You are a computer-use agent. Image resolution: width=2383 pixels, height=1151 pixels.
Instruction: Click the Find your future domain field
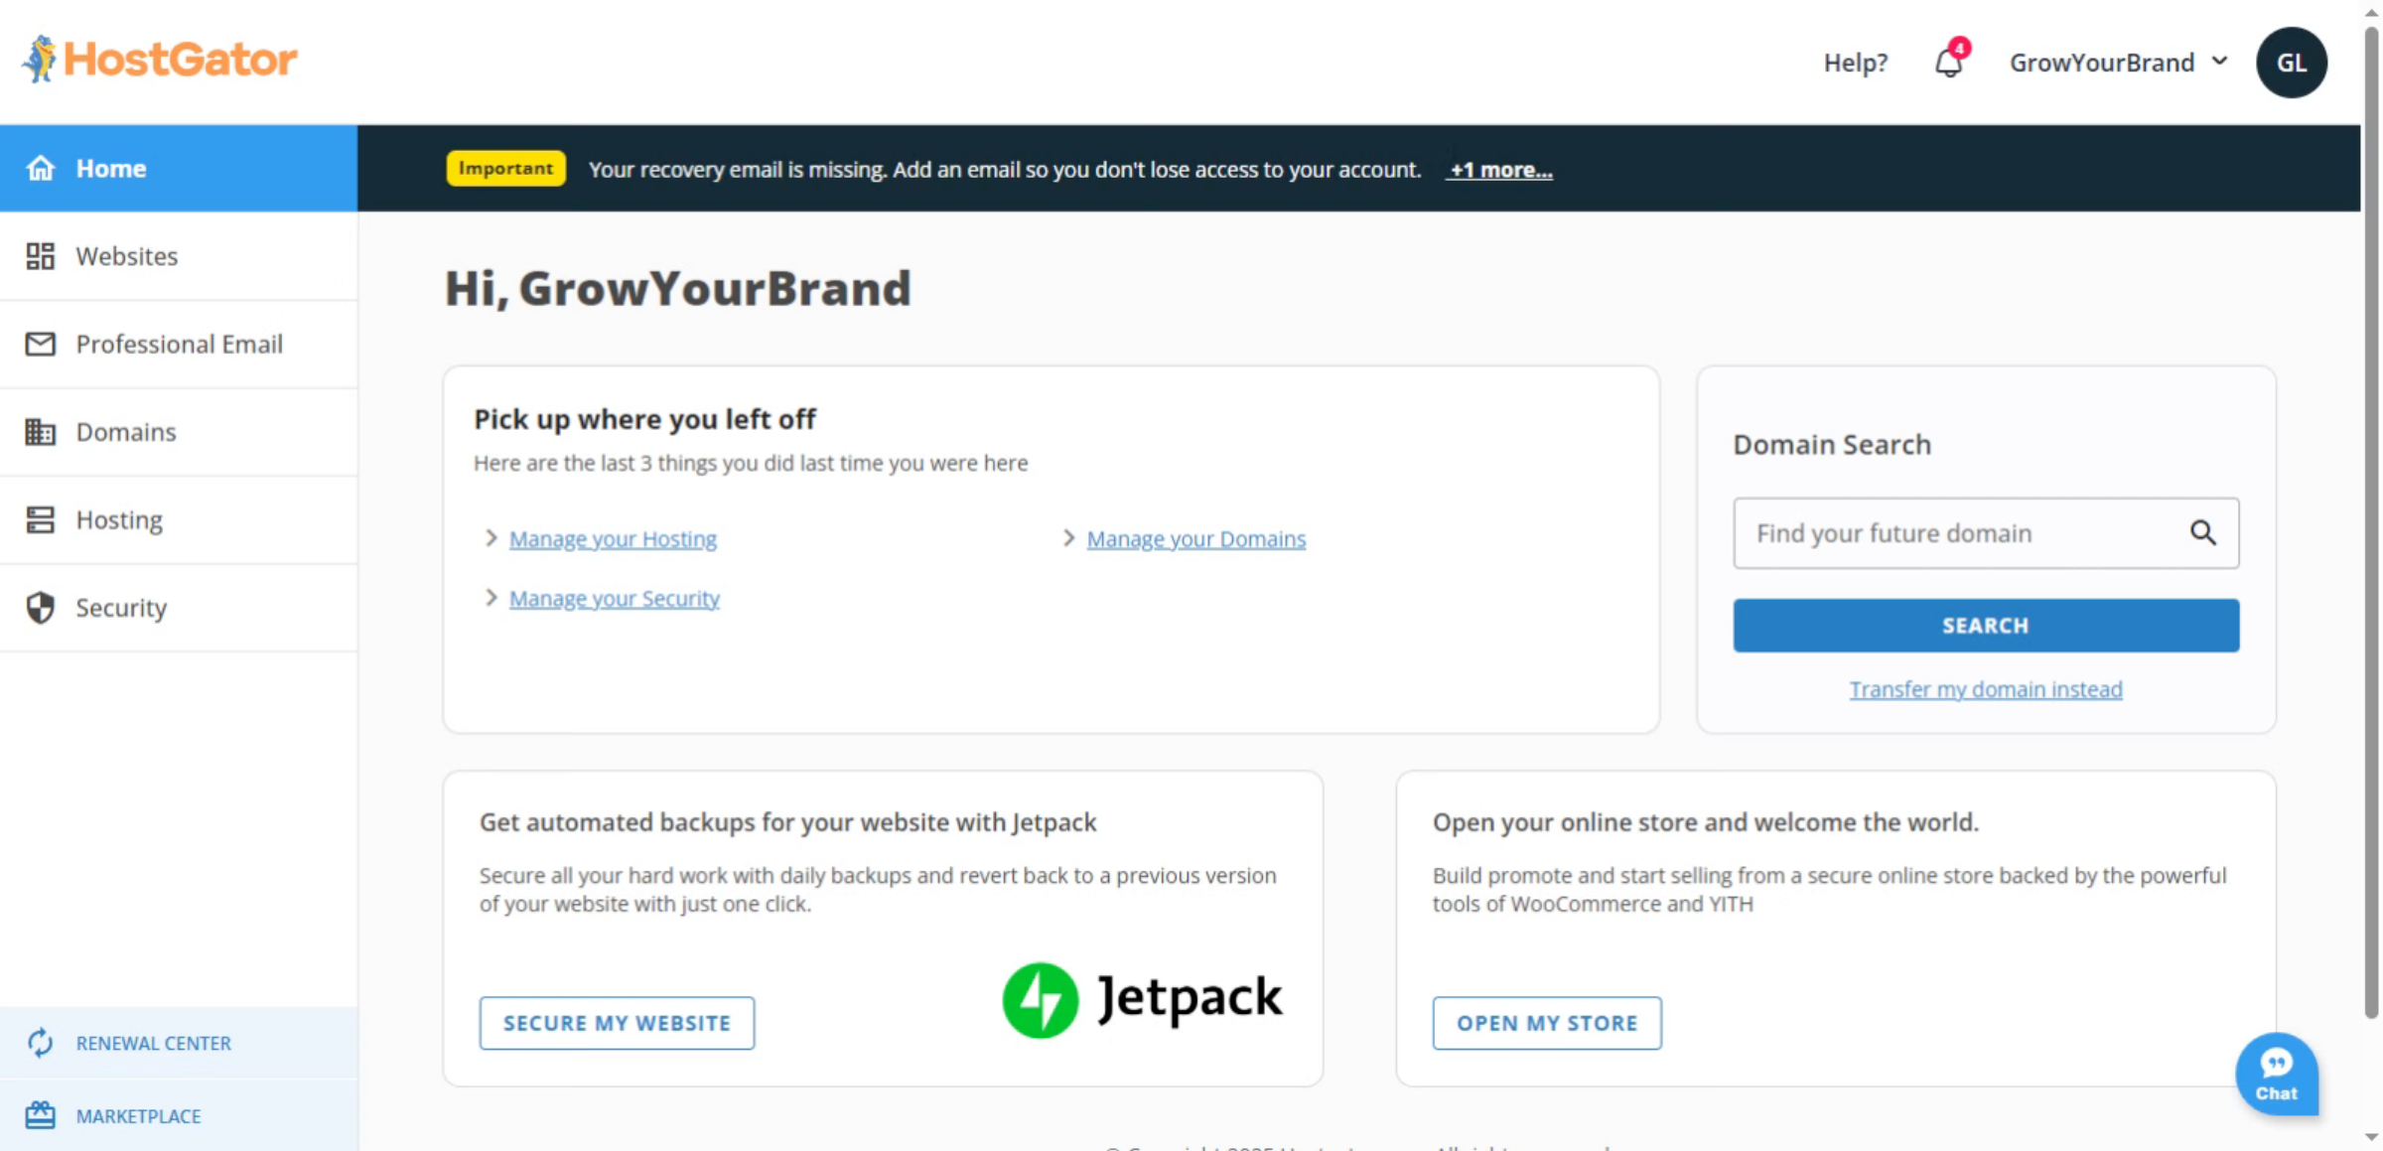(1956, 533)
